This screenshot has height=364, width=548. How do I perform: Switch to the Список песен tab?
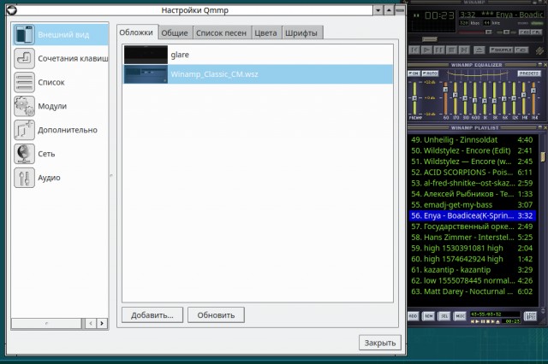[x=221, y=33]
